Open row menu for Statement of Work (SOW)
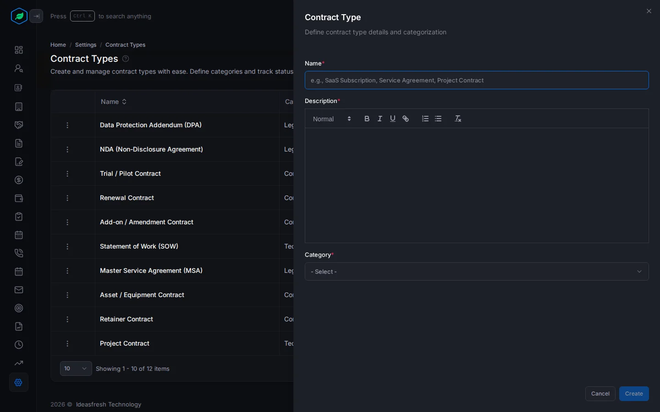 (67, 246)
